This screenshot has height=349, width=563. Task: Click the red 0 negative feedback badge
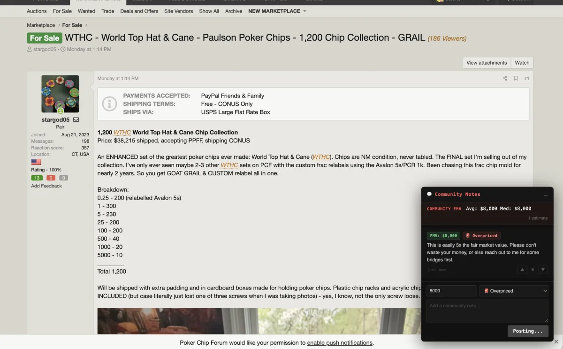51,178
